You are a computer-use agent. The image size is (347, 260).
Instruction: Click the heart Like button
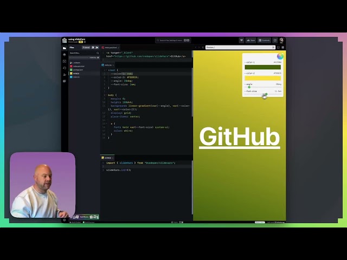(x=241, y=40)
